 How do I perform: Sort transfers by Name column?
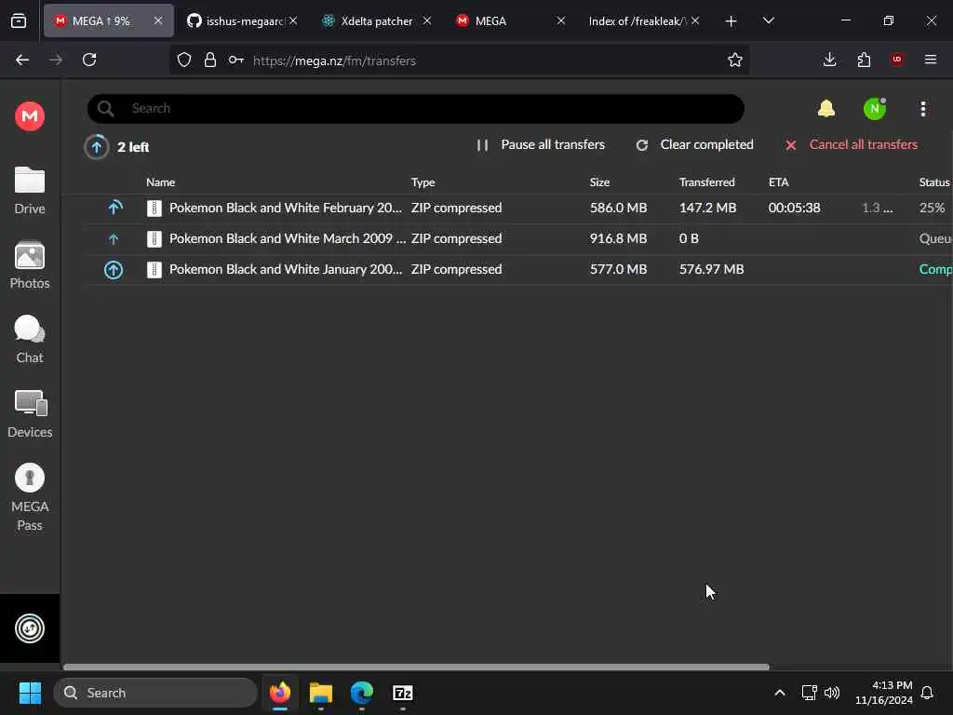pyautogui.click(x=160, y=182)
